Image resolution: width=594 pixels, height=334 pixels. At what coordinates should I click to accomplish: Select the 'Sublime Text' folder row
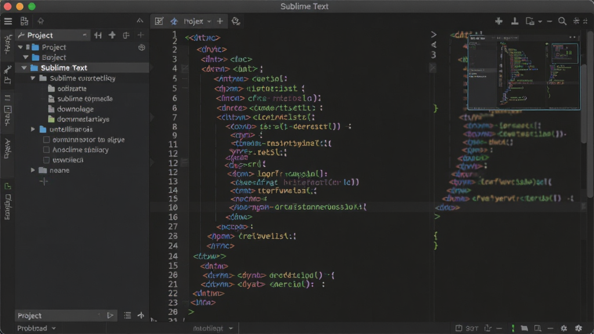click(x=82, y=68)
